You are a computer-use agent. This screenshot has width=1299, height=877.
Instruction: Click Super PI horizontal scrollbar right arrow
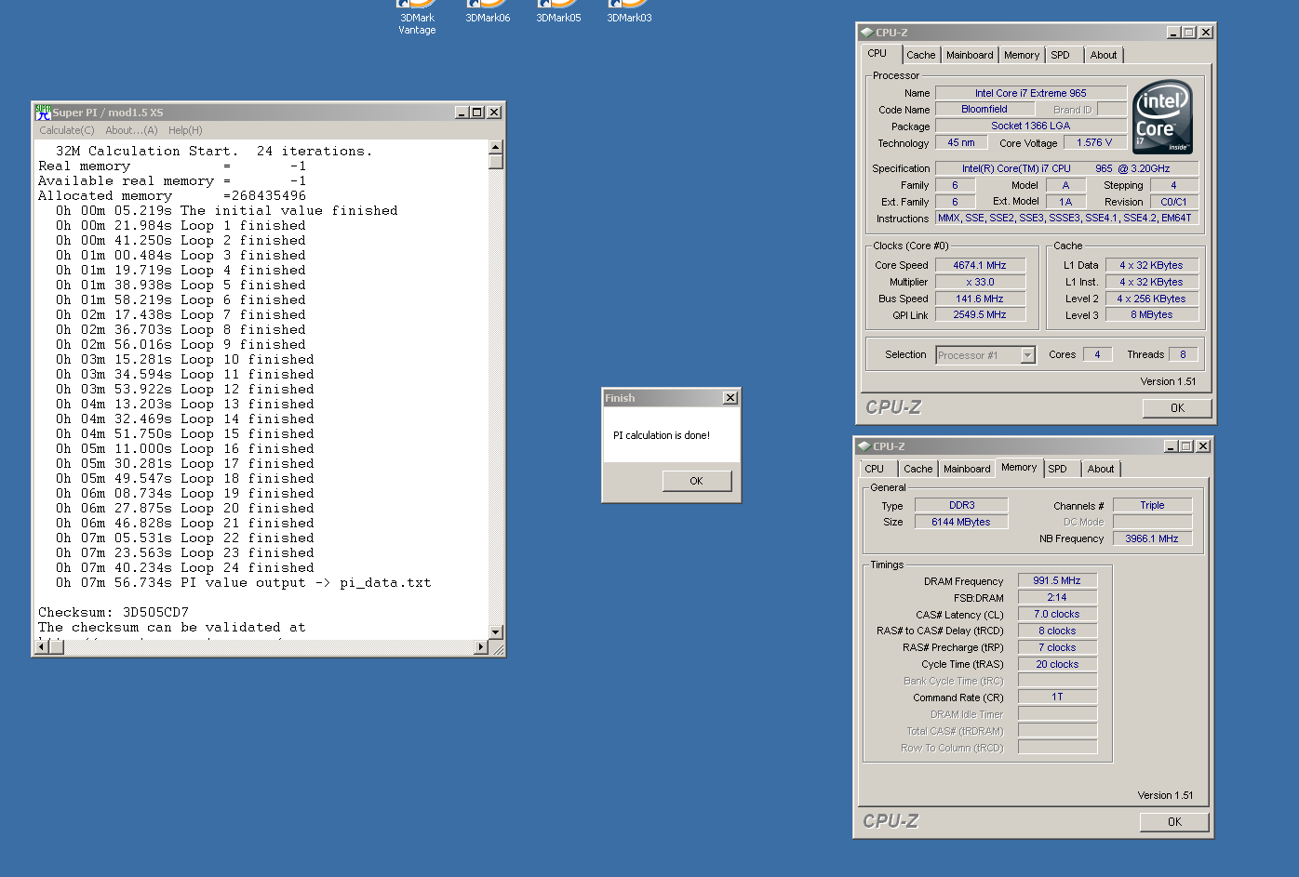pyautogui.click(x=481, y=646)
